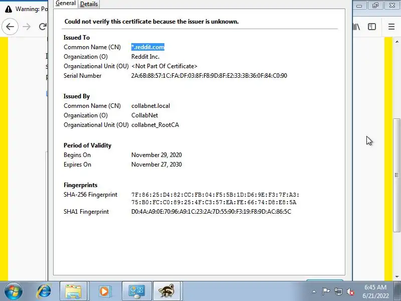Click the 'Begins On' label
The width and height of the screenshot is (401, 301).
[x=77, y=155]
